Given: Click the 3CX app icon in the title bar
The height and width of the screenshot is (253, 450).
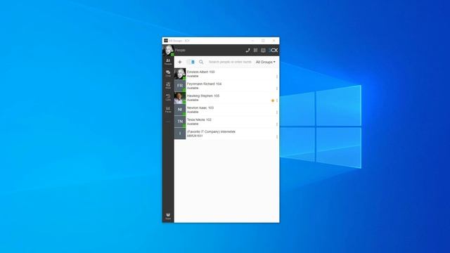Looking at the screenshot, I should click(x=166, y=41).
